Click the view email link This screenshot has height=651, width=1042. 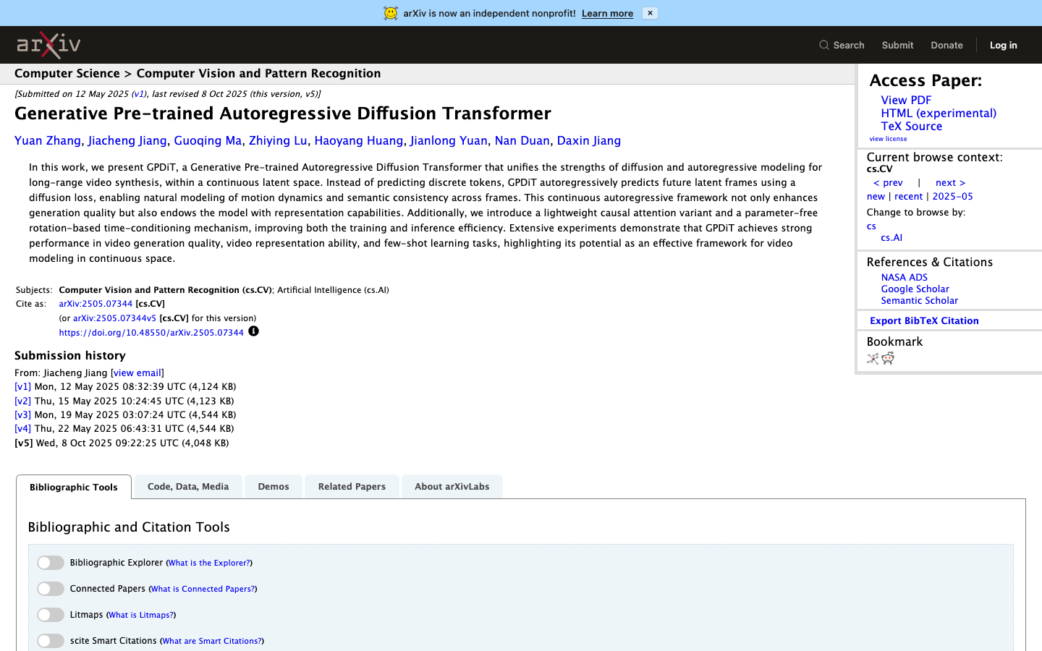point(137,373)
